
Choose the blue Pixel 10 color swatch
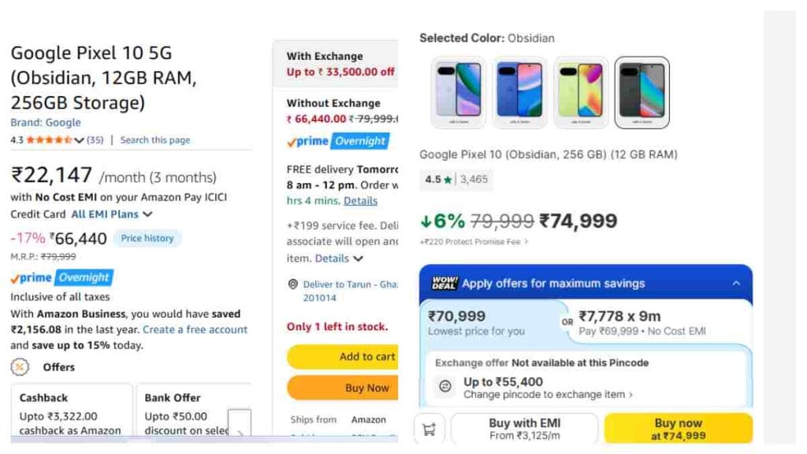coord(519,93)
